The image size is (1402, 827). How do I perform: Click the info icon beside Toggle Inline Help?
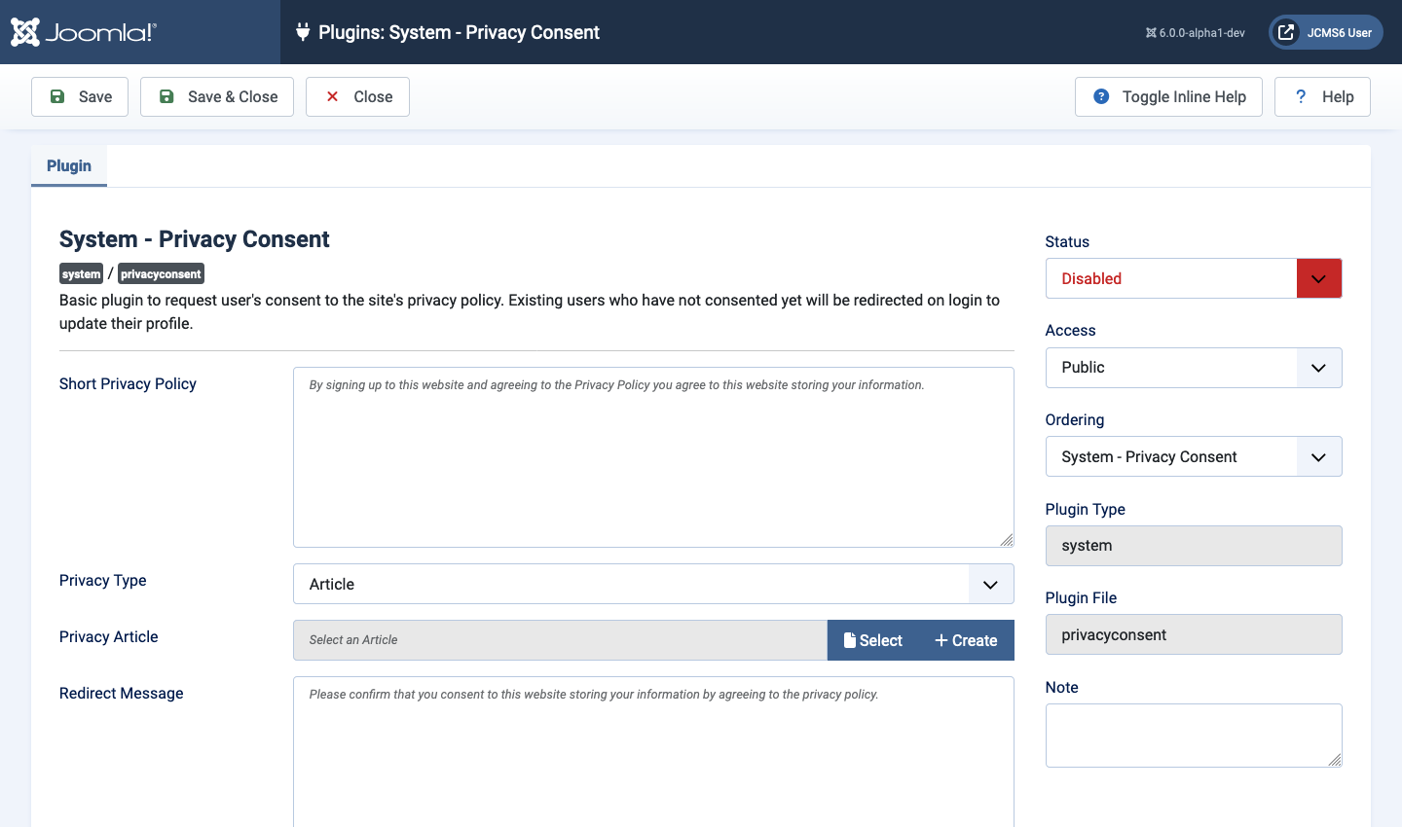click(1101, 96)
